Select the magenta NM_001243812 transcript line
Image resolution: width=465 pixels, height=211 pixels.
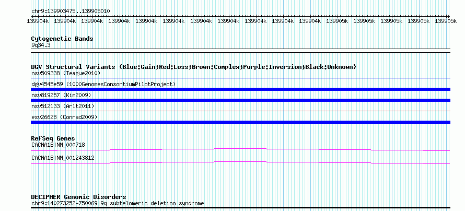(240, 163)
